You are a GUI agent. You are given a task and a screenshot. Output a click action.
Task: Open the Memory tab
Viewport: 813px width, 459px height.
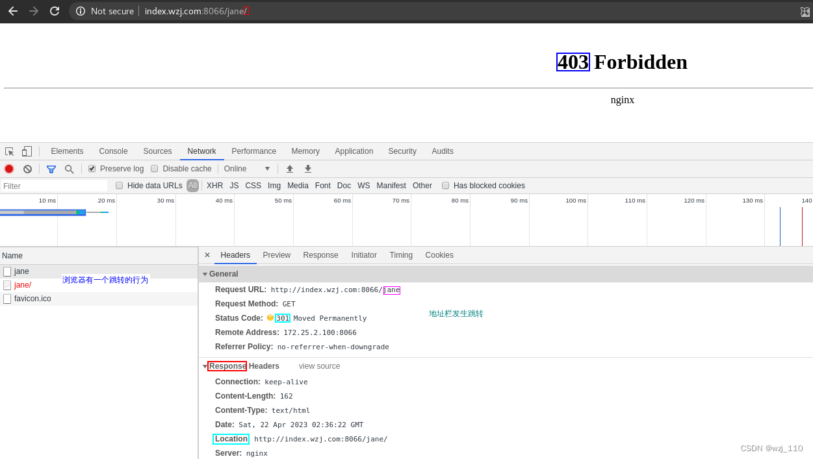[x=305, y=151]
